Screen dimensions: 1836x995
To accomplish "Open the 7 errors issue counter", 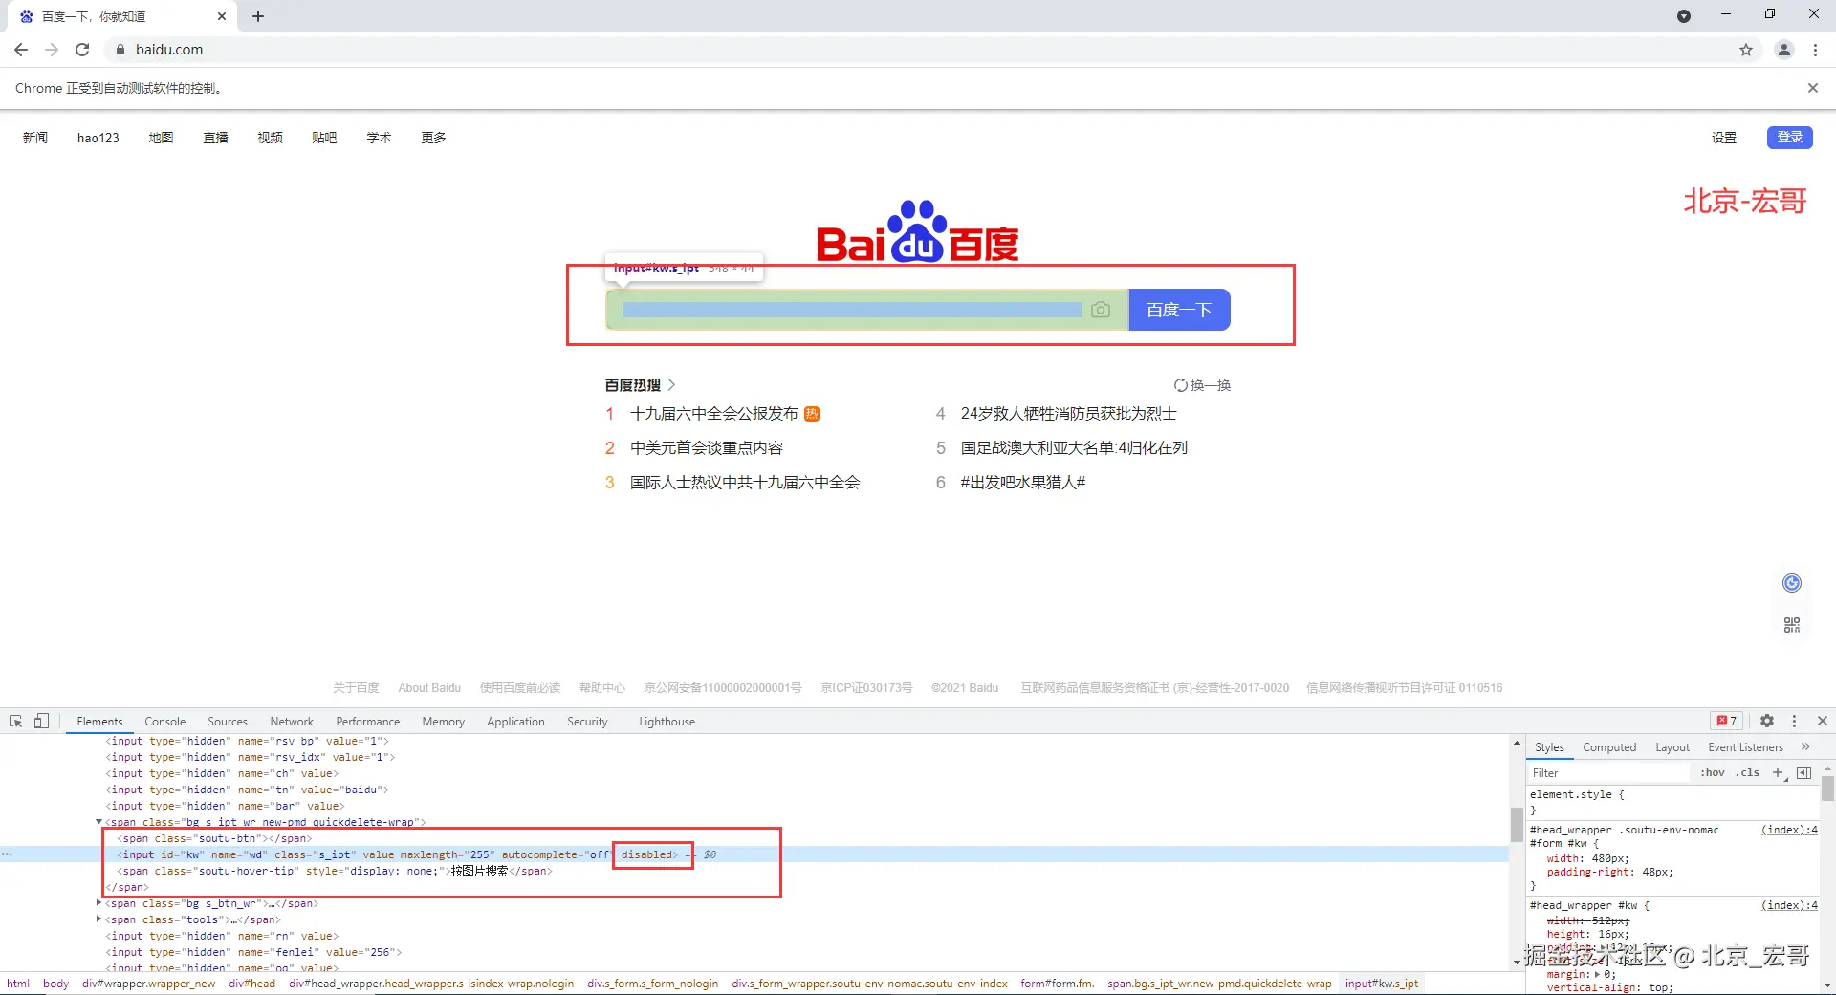I will point(1727,722).
